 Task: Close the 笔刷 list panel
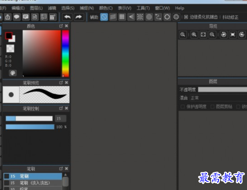tap(66, 168)
